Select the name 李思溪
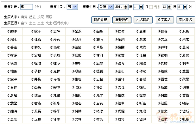 [184, 47]
